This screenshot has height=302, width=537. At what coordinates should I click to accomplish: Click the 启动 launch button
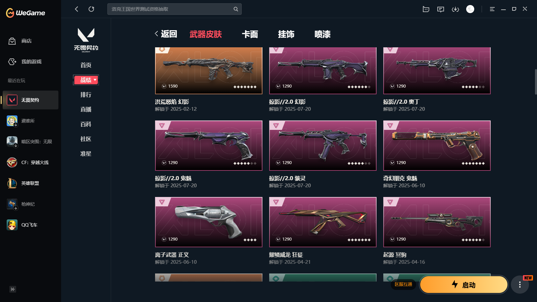tap(464, 285)
